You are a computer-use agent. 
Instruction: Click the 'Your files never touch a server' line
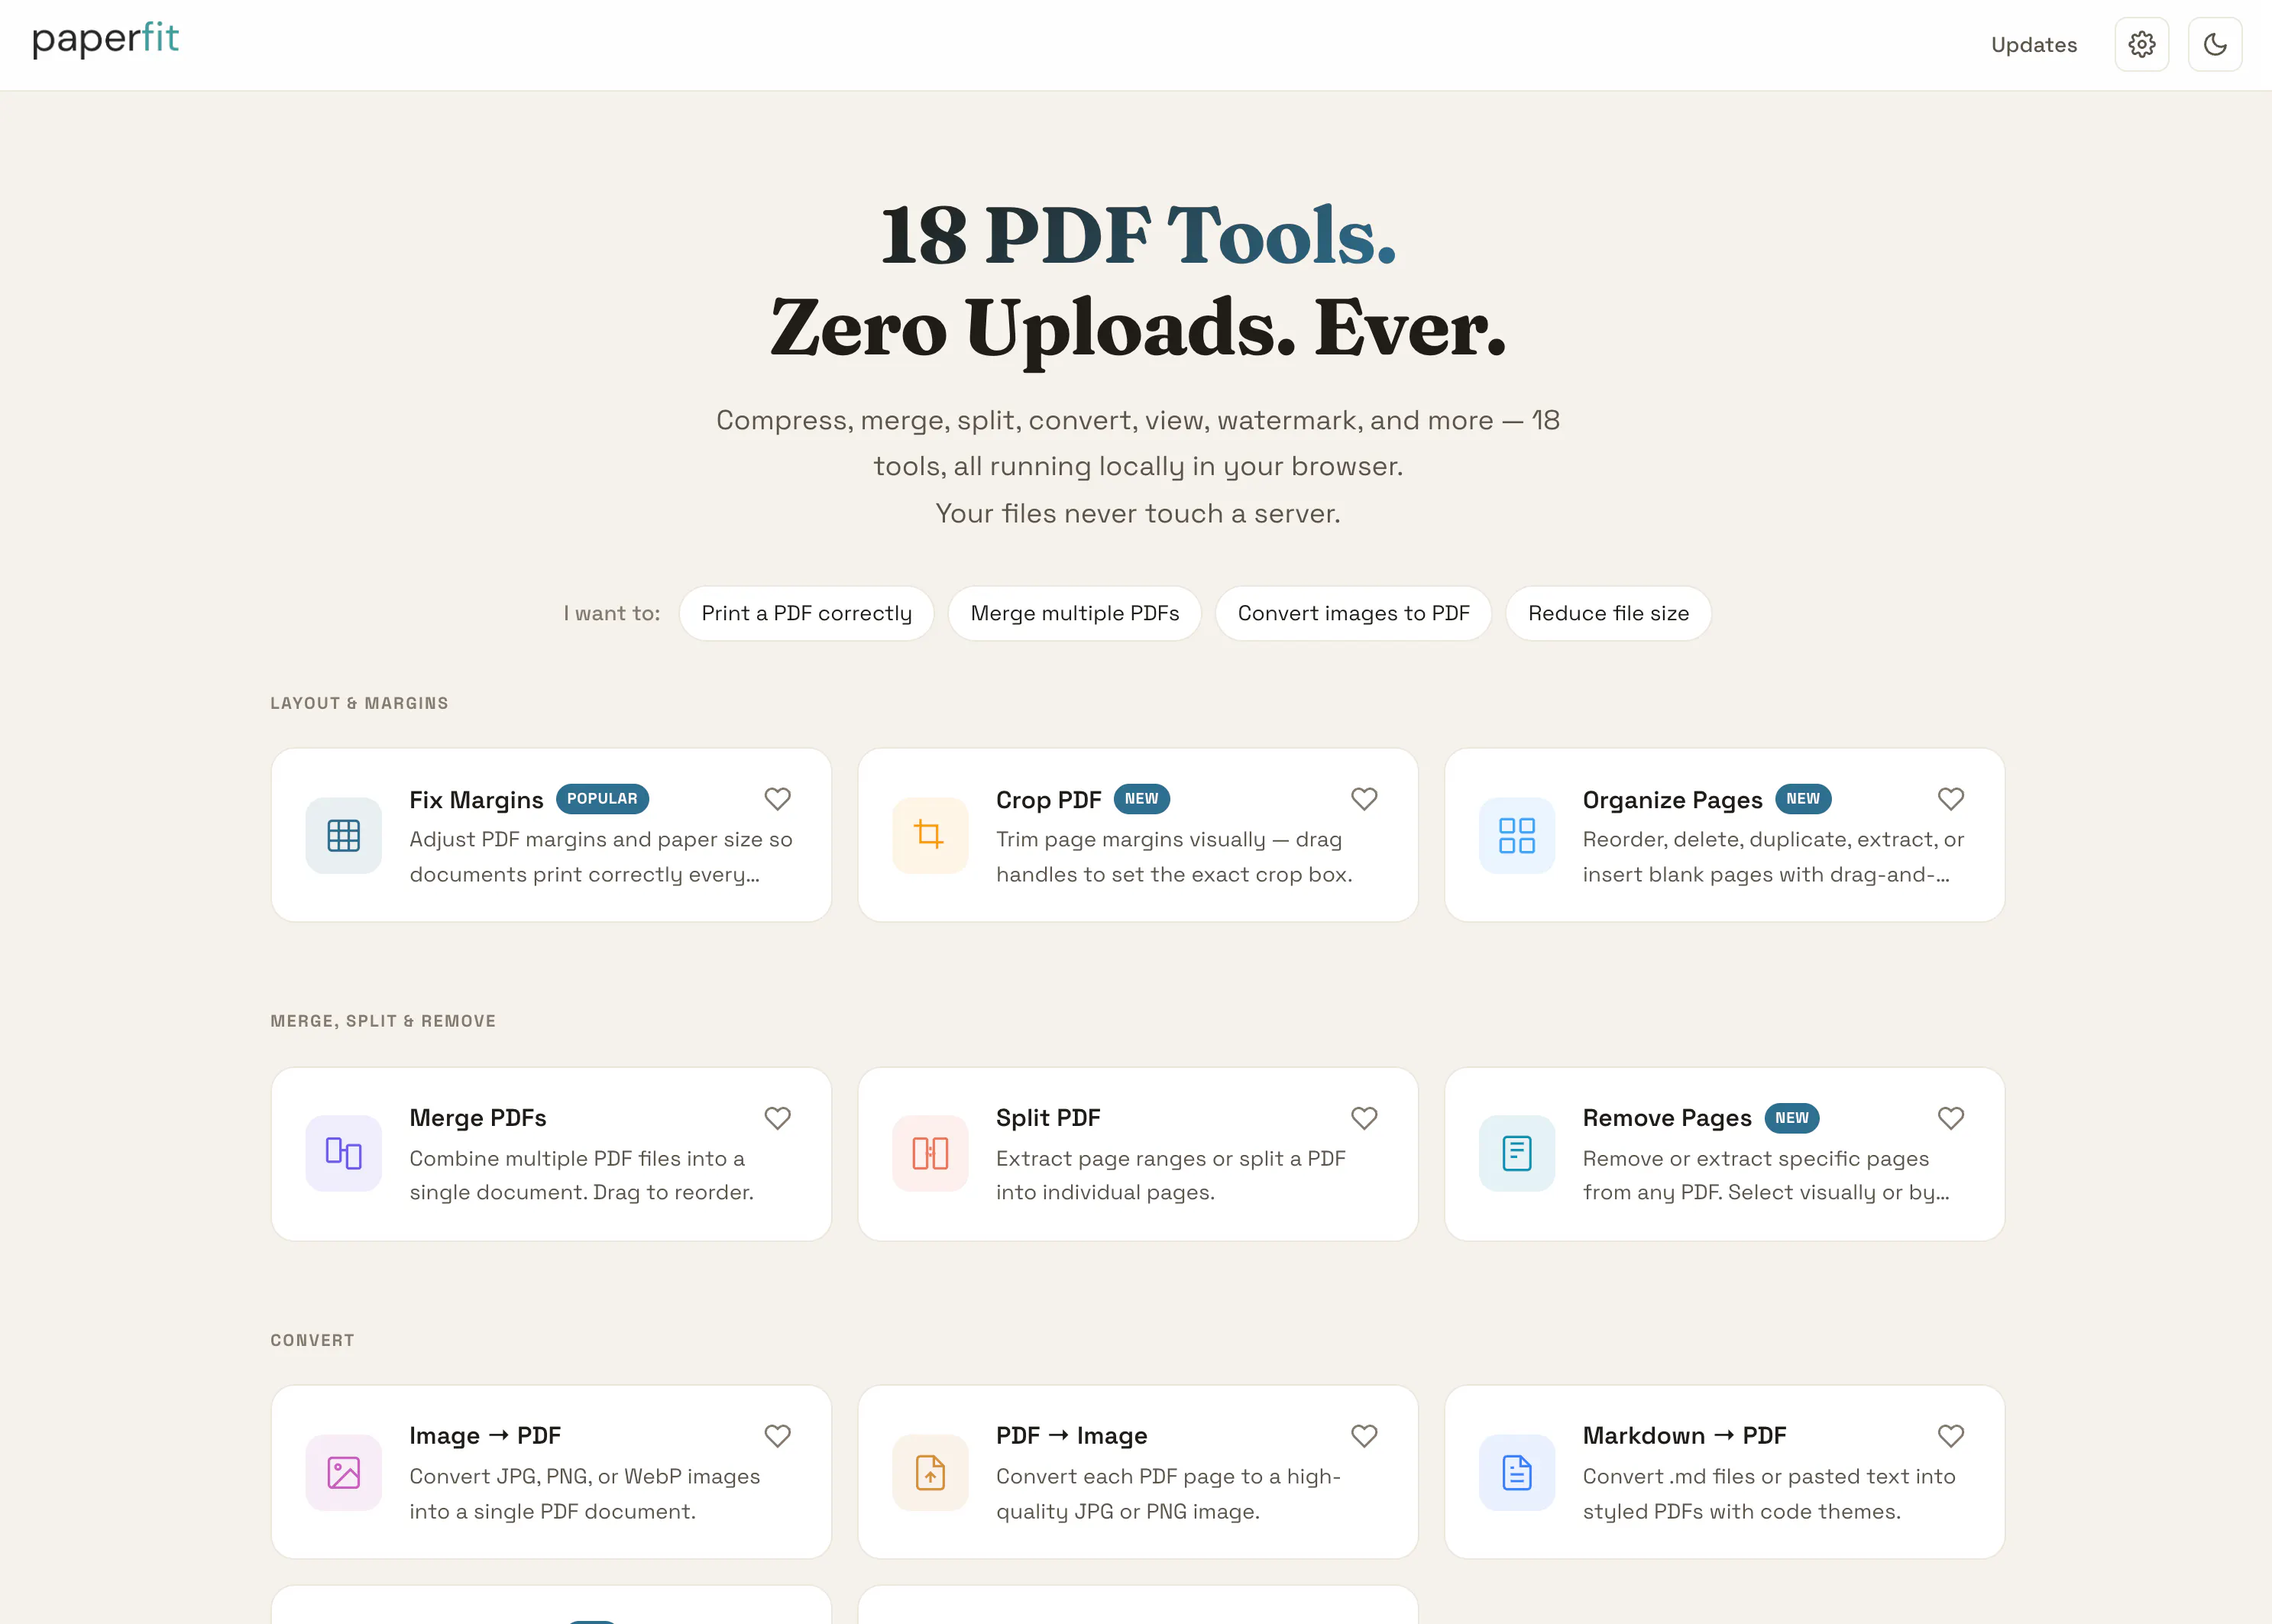(x=1137, y=513)
